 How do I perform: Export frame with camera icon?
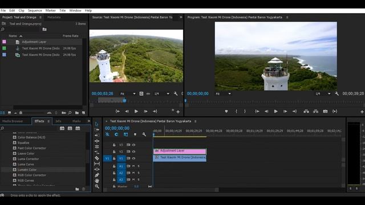(x=325, y=112)
